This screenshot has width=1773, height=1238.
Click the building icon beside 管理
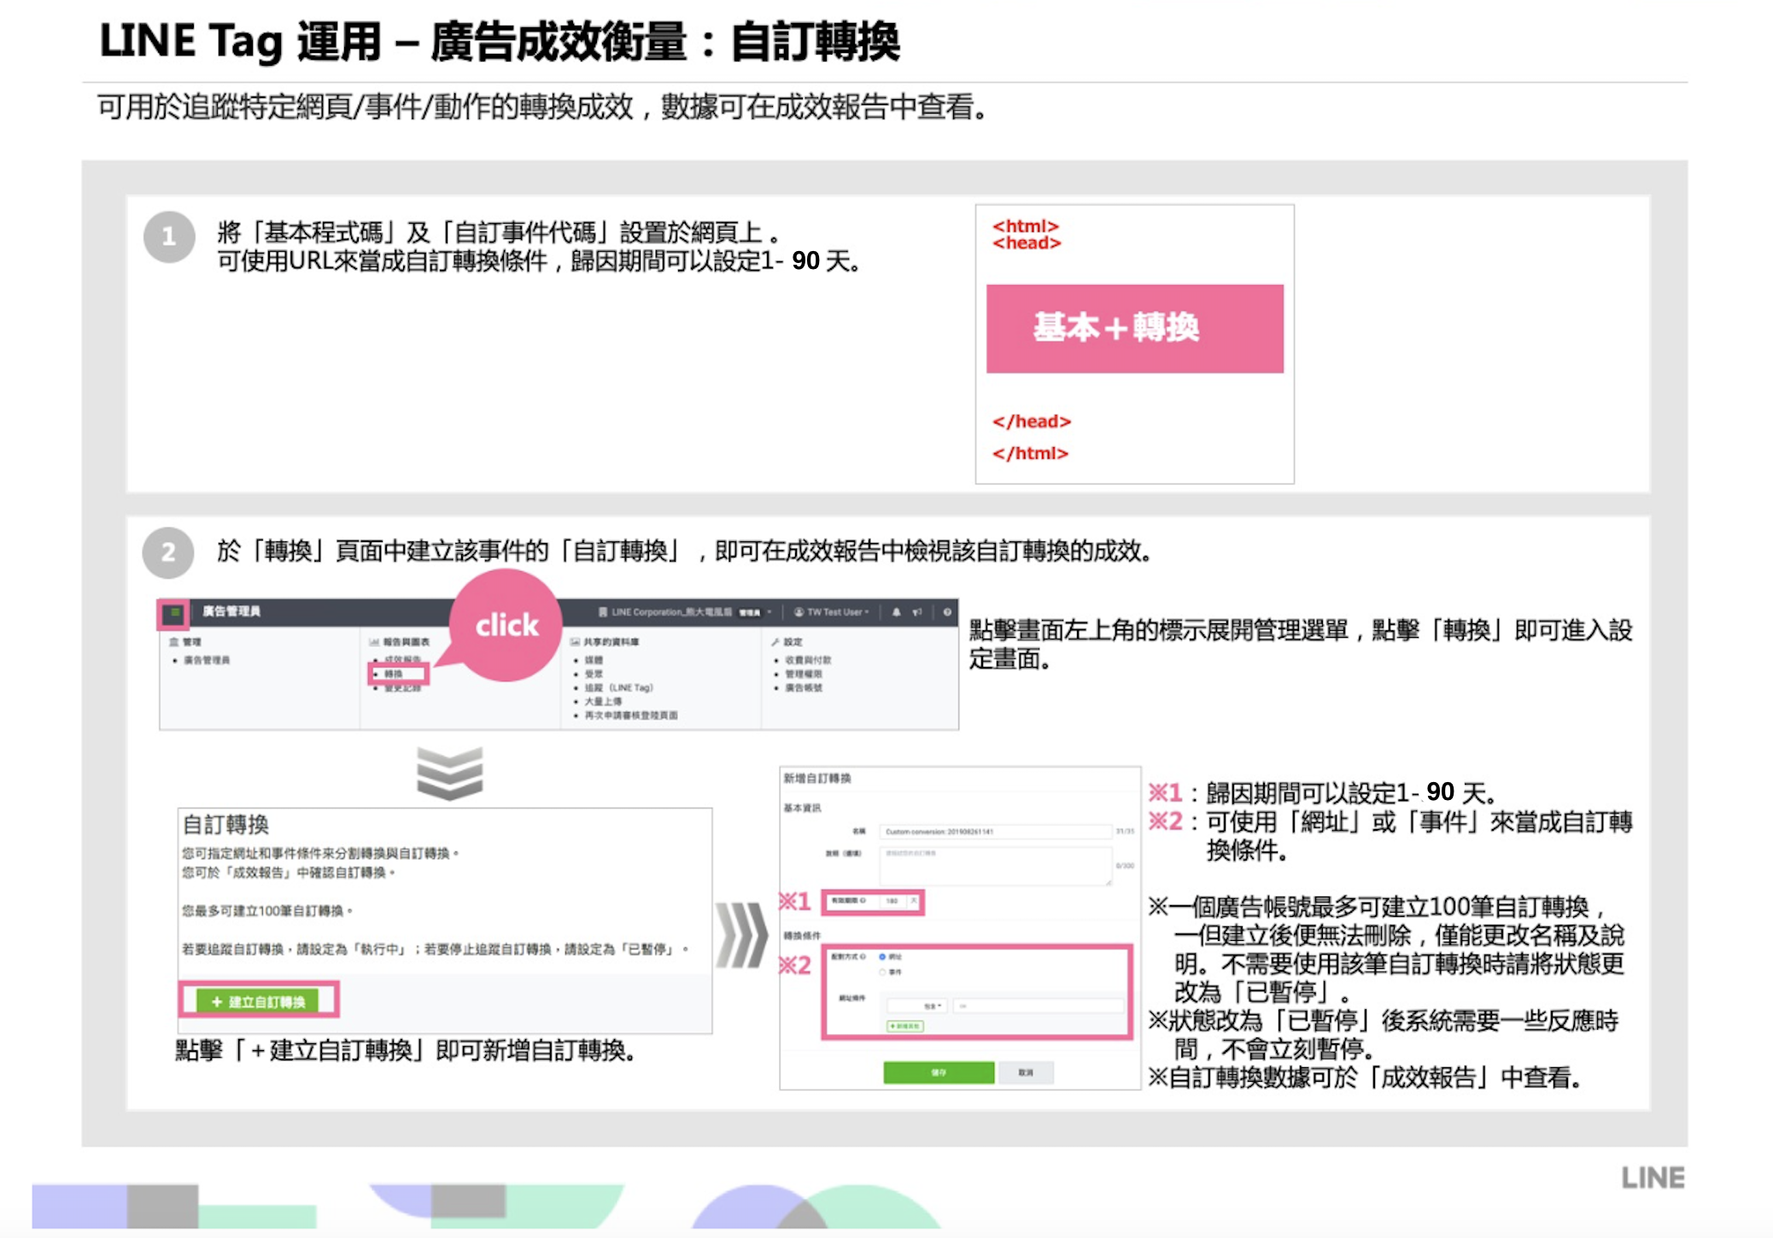click(x=173, y=641)
